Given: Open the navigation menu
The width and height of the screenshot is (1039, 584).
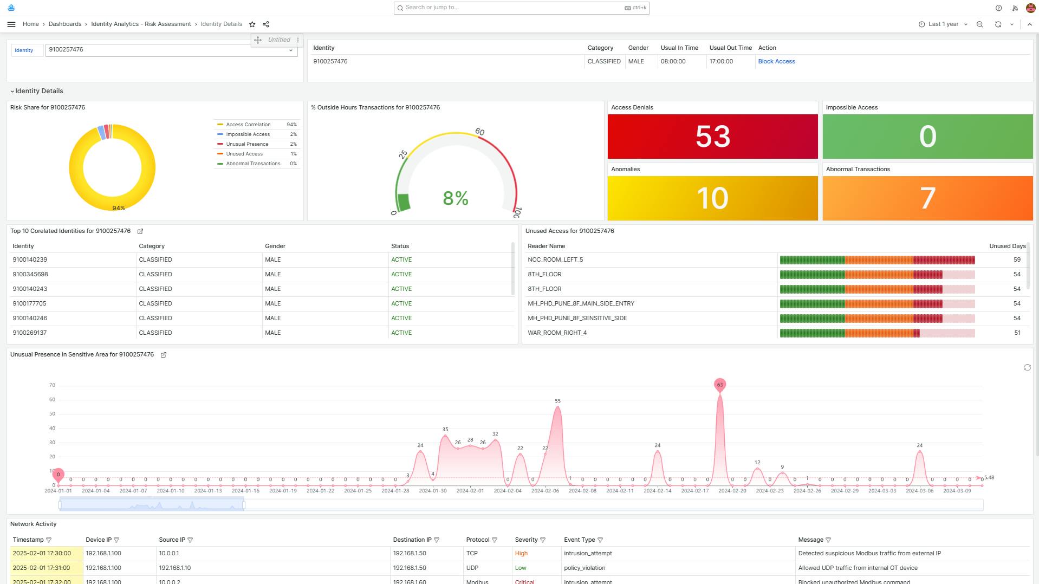Looking at the screenshot, I should click(x=11, y=24).
